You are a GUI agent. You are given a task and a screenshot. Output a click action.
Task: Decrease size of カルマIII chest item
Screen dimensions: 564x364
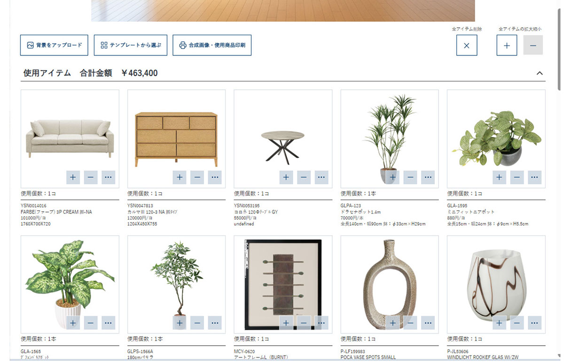pos(197,177)
